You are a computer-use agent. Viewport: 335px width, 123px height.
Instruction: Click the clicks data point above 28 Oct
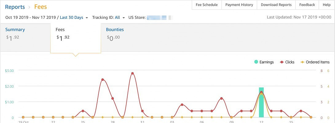112,98
